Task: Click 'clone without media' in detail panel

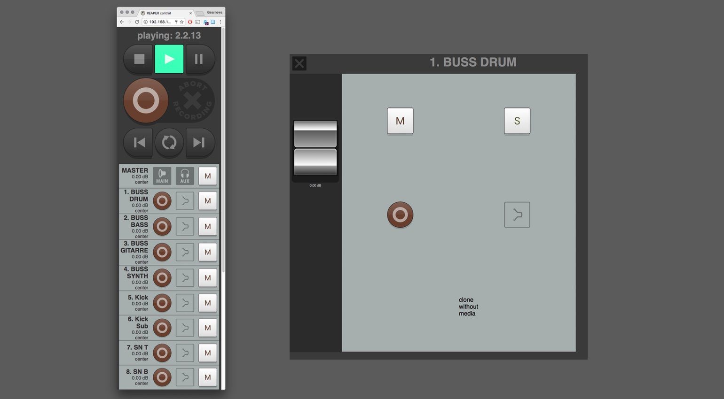Action: coord(468,307)
